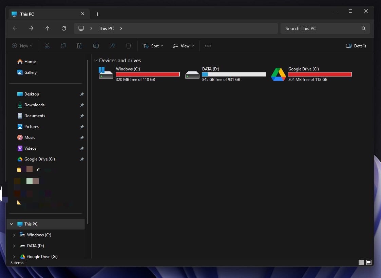The image size is (381, 278).
Task: Select the Google Drive (G:) drive icon
Action: point(279,74)
